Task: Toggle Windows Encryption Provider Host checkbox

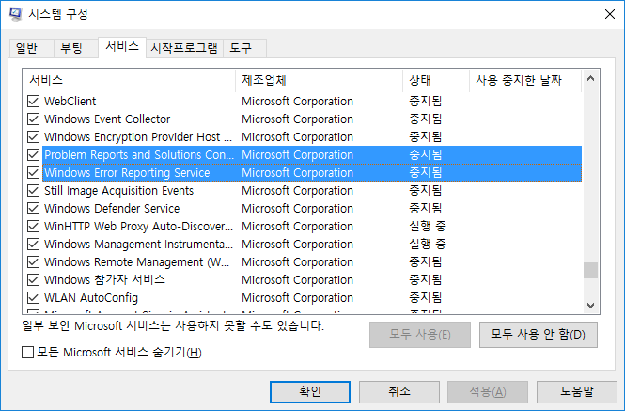Action: pyautogui.click(x=34, y=137)
